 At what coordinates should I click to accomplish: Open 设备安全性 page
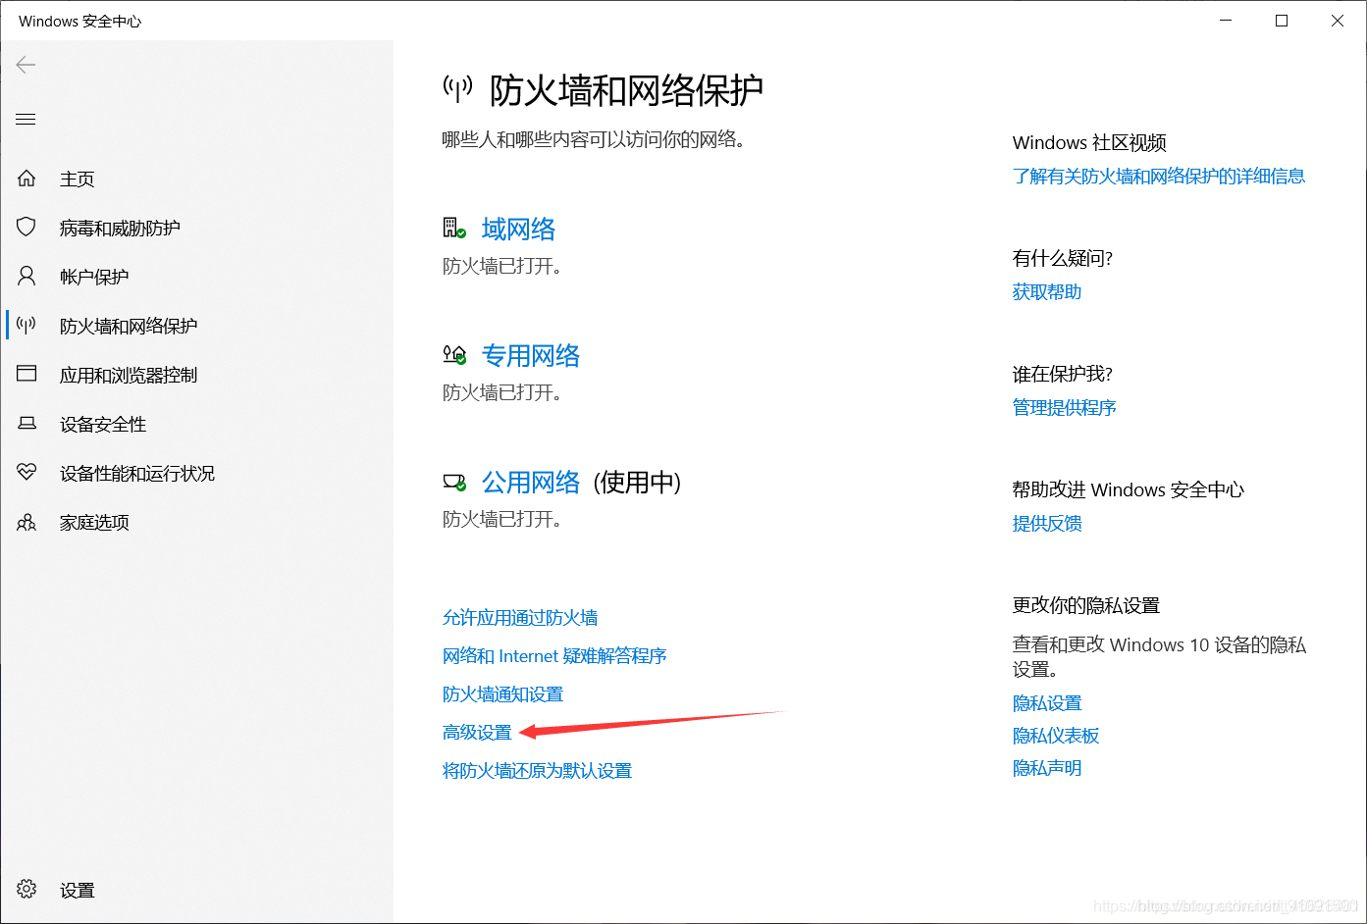tap(103, 425)
